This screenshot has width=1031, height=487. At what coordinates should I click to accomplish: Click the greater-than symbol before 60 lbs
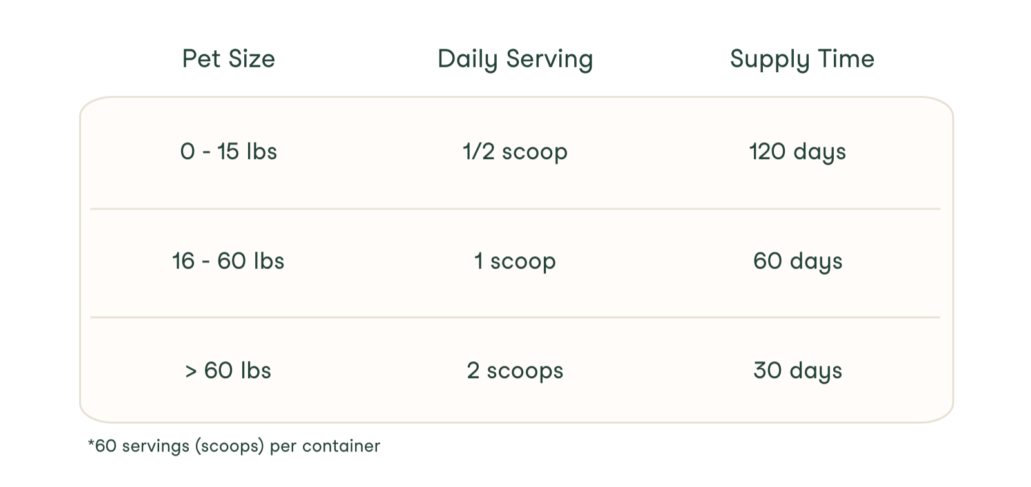tap(191, 372)
